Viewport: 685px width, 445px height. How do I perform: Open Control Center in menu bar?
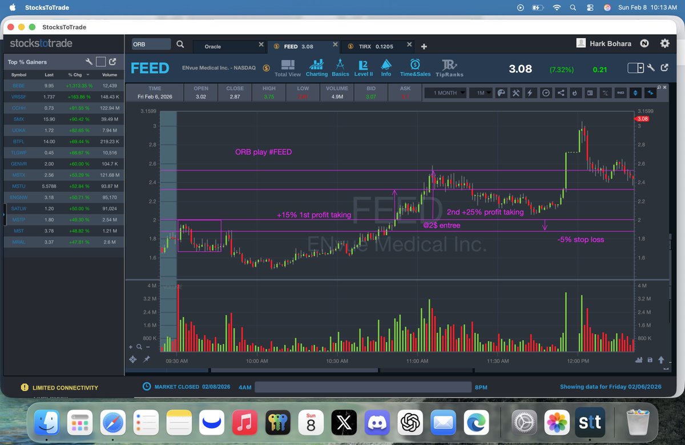(x=590, y=7)
